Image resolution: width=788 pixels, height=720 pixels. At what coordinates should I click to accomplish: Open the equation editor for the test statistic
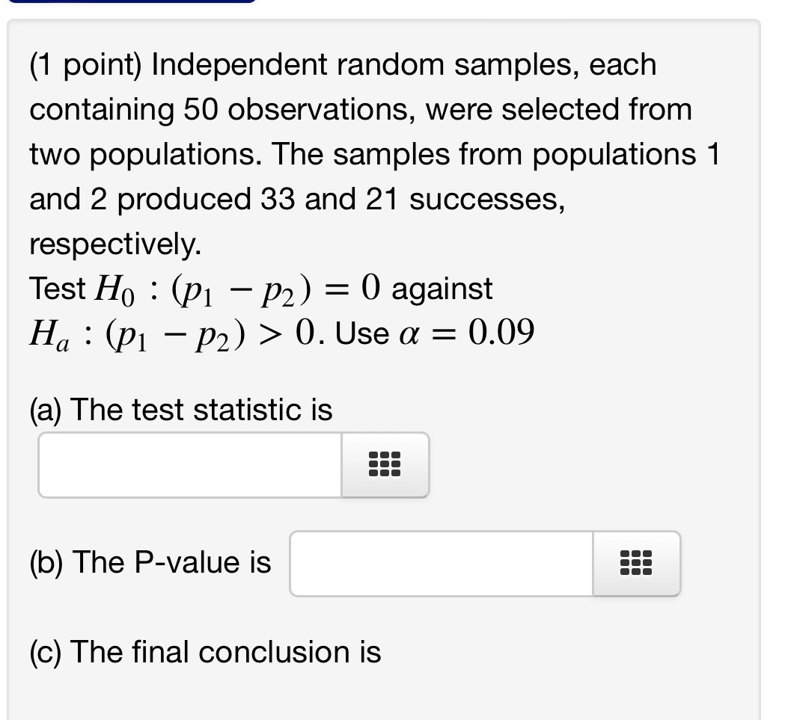(385, 464)
